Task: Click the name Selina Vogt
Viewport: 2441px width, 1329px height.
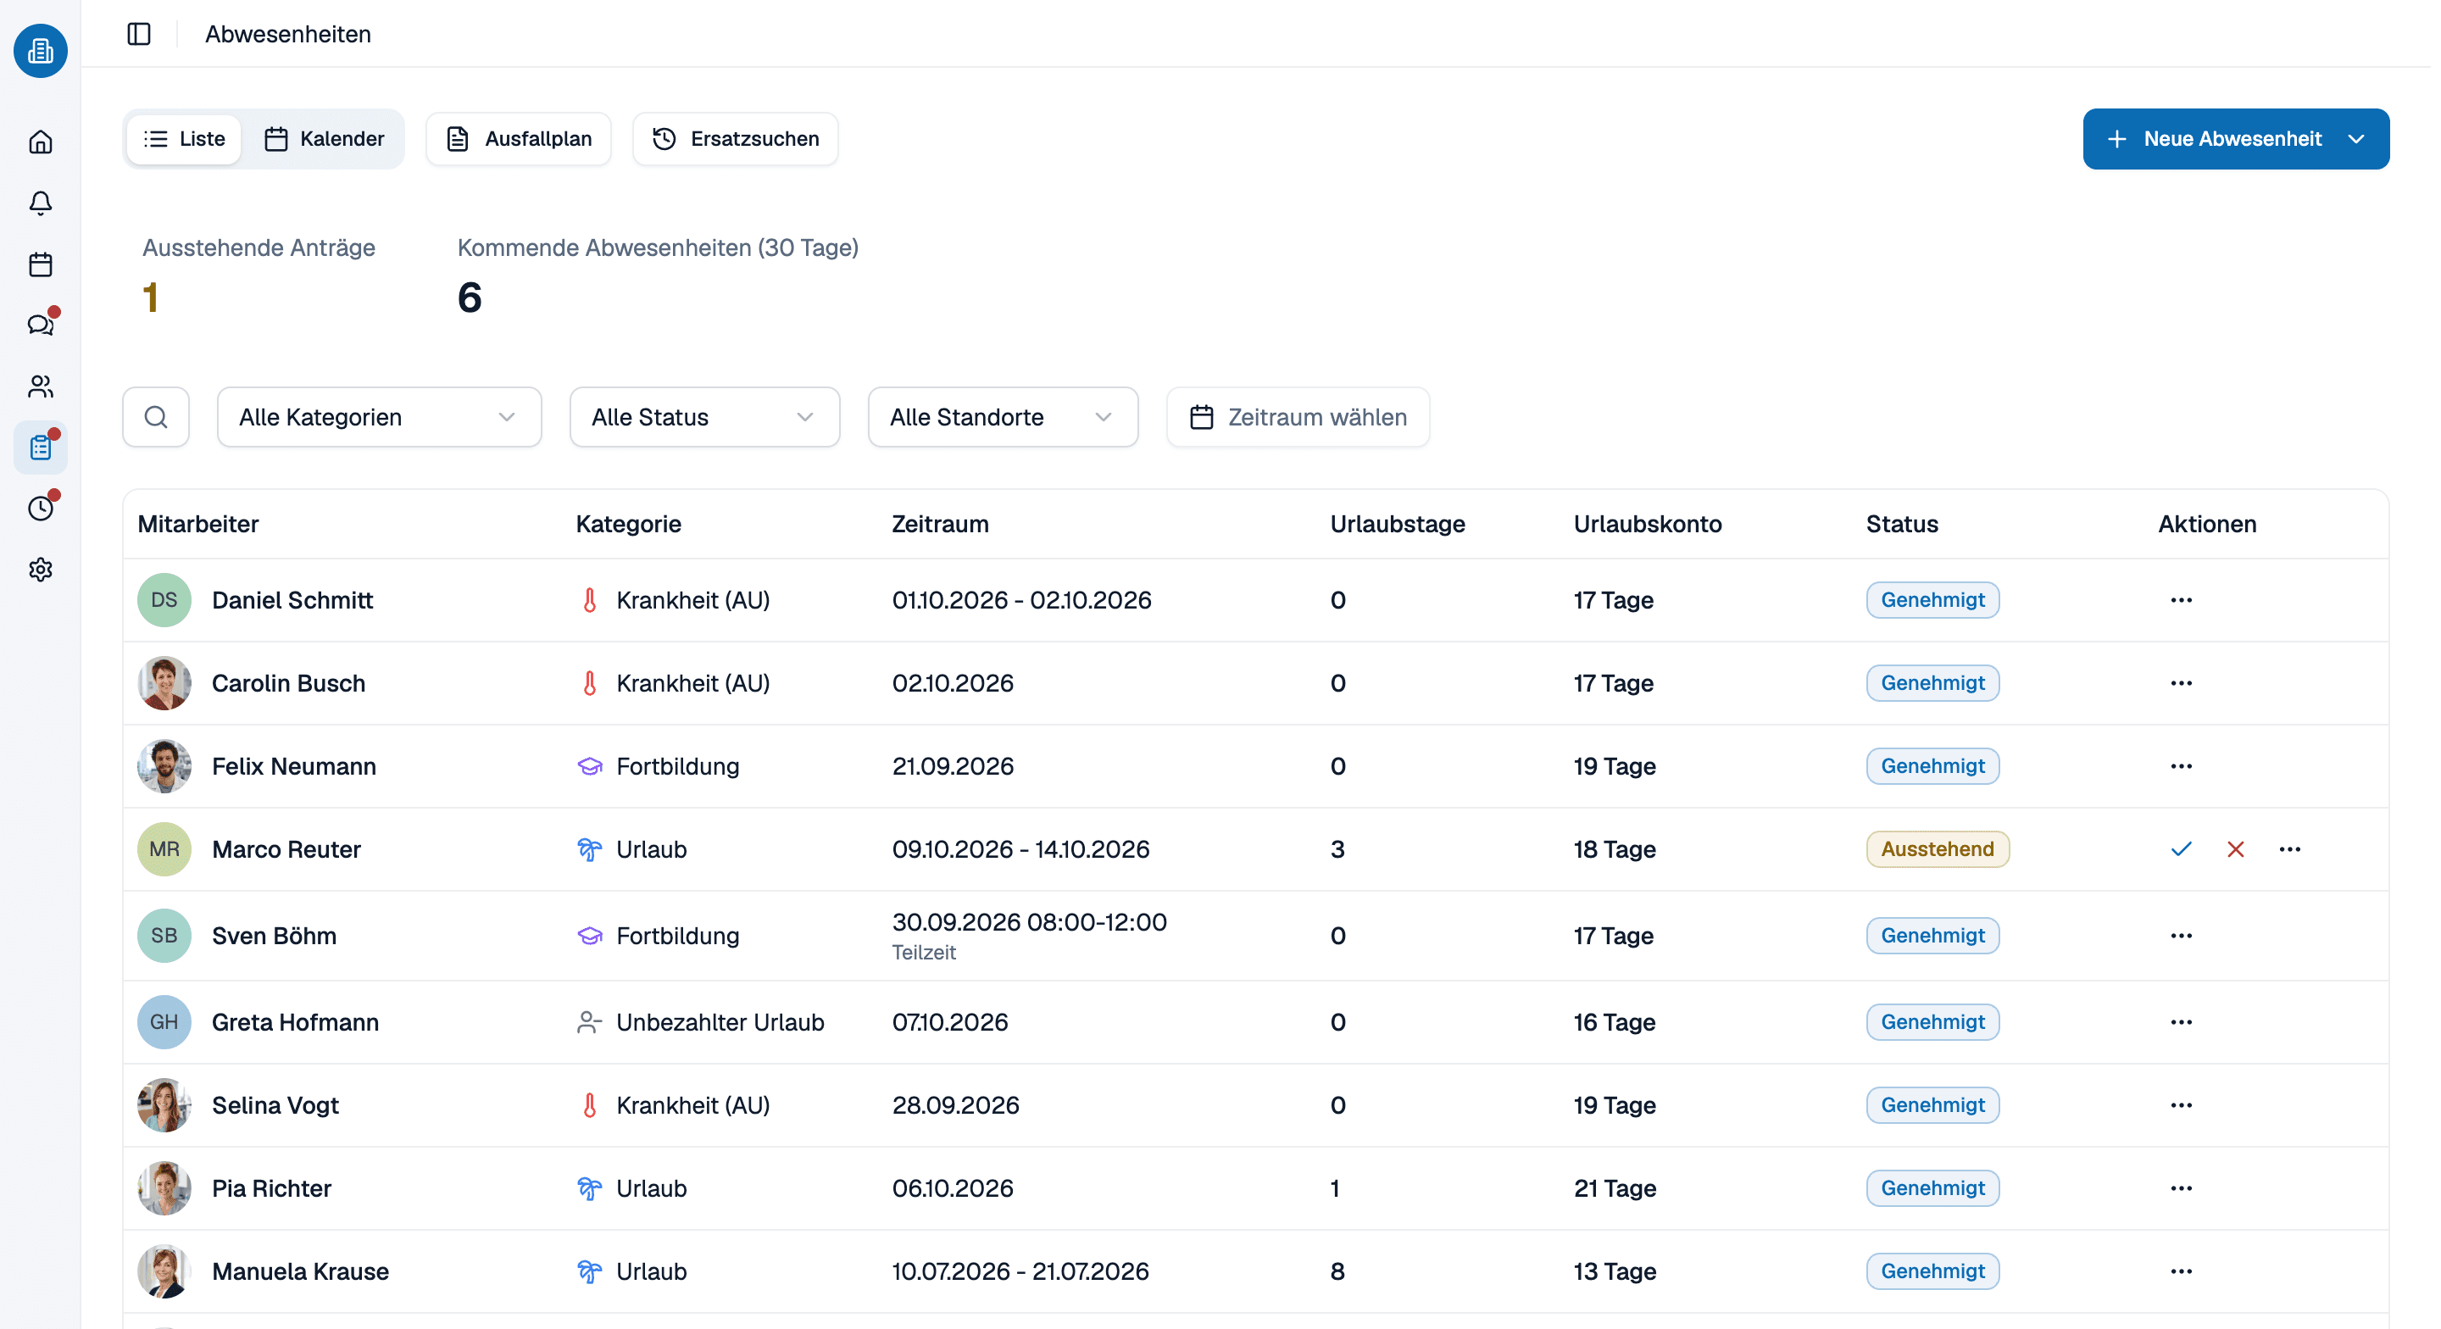Action: pyautogui.click(x=275, y=1105)
